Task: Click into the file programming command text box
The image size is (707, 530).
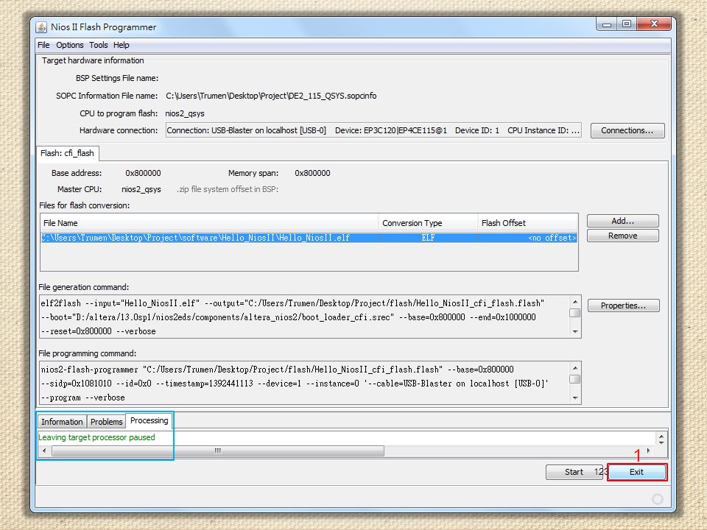Action: pos(304,383)
